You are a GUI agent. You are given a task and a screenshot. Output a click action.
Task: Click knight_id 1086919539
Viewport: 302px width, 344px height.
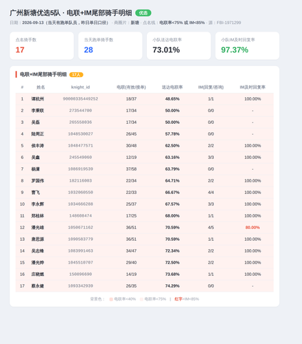81,169
